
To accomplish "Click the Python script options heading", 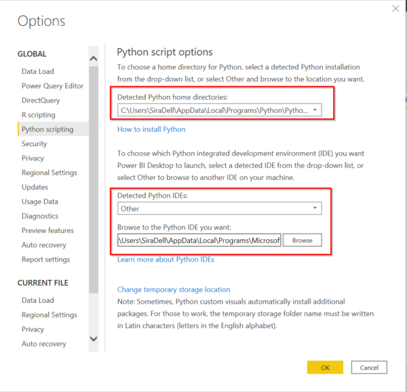I will tap(165, 52).
